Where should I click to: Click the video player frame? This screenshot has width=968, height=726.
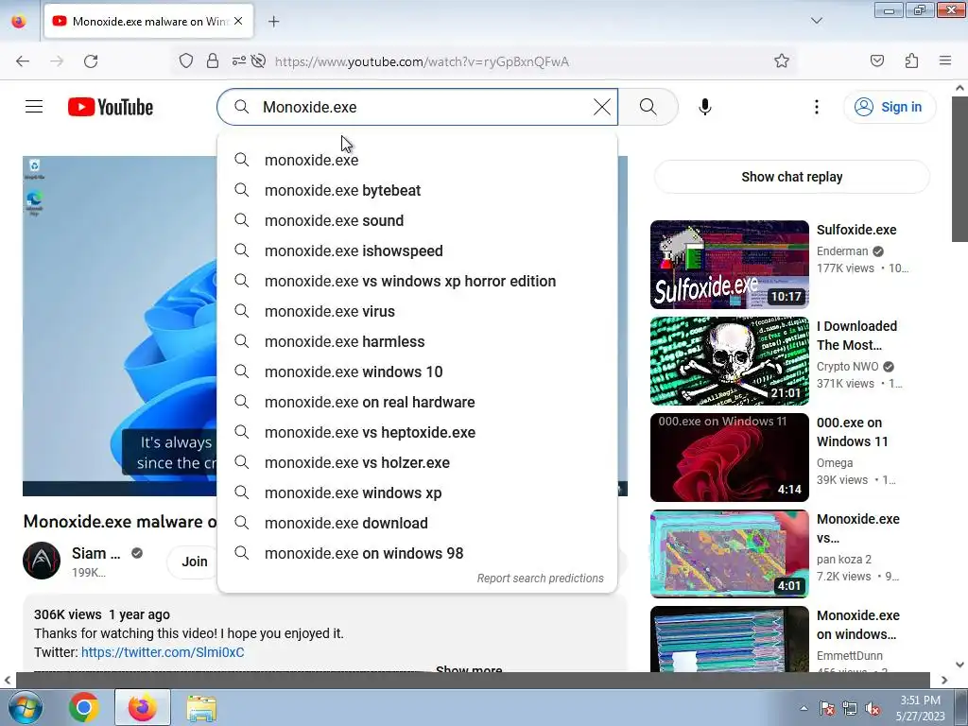[x=120, y=325]
